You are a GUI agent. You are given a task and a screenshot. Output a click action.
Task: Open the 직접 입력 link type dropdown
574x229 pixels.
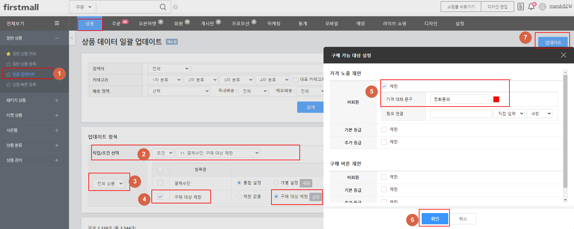click(x=509, y=114)
